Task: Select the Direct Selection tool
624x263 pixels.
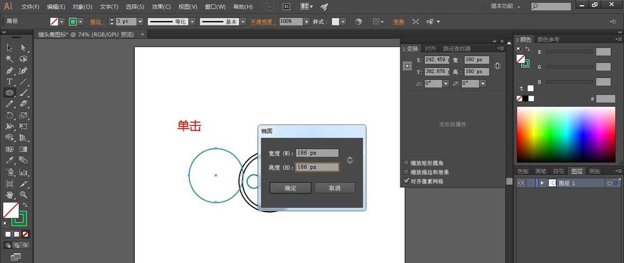Action: [23, 48]
